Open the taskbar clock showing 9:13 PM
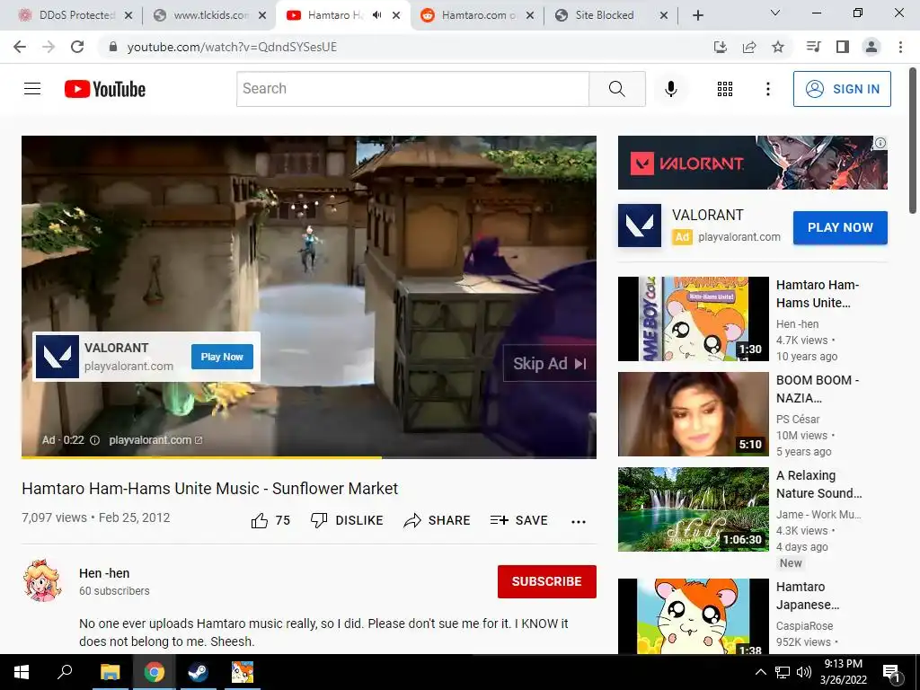Viewport: 920px width, 690px height. click(844, 672)
